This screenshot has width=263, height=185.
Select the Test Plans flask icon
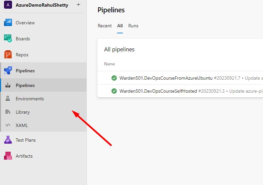click(x=8, y=140)
